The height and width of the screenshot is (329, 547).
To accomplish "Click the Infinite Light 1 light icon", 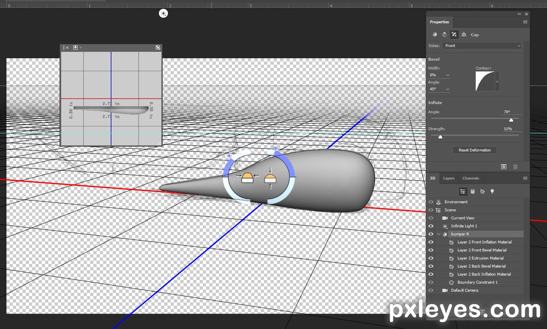I will (445, 226).
